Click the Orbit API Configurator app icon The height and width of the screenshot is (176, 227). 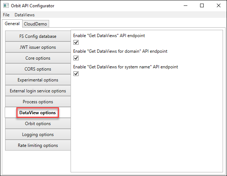(6, 6)
